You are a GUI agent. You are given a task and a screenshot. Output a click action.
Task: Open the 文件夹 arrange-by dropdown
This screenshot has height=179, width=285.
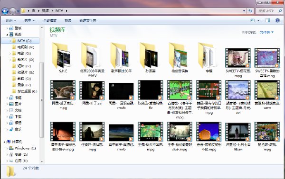tap(266, 32)
